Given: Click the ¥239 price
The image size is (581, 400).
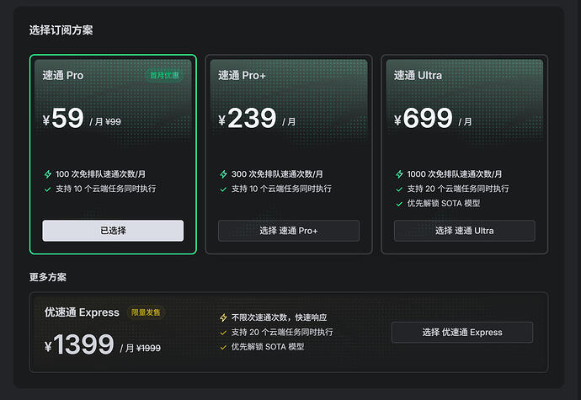Looking at the screenshot, I should coord(248,118).
